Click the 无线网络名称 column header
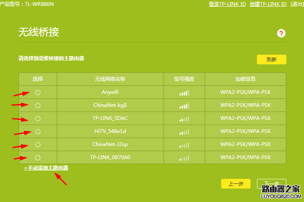Image resolution: width=304 pixels, height=202 pixels. point(110,79)
